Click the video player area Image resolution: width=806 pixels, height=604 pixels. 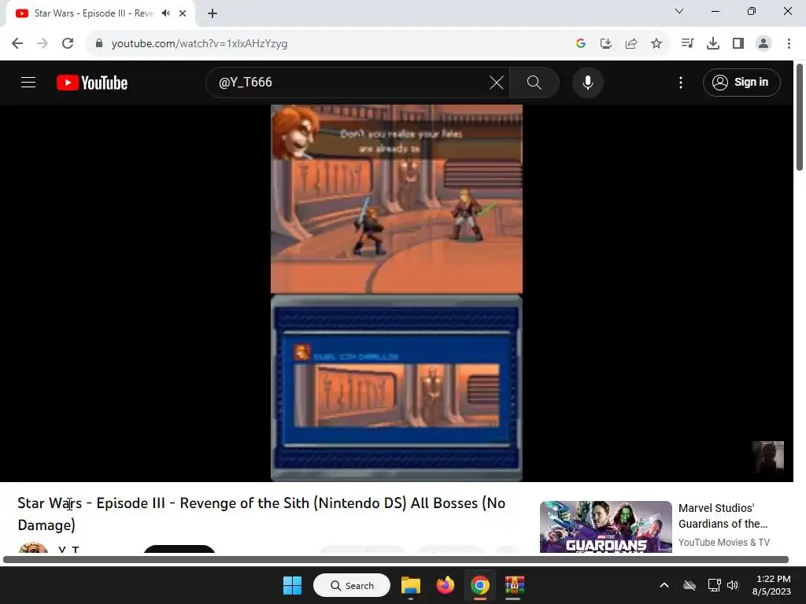pos(397,293)
